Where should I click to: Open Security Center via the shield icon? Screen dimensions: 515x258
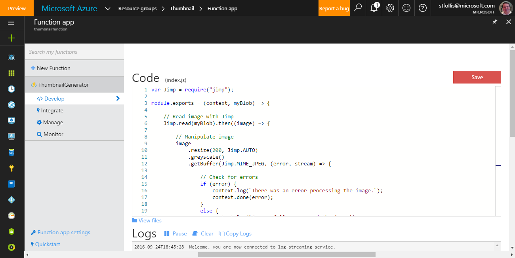[11, 232]
